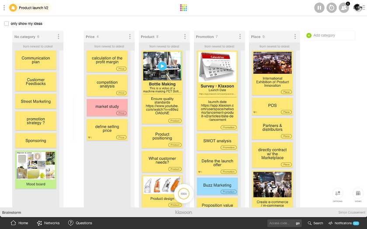Select the 'promotion strategy ?' idea
Screen dimensions: 367x229
(35, 121)
